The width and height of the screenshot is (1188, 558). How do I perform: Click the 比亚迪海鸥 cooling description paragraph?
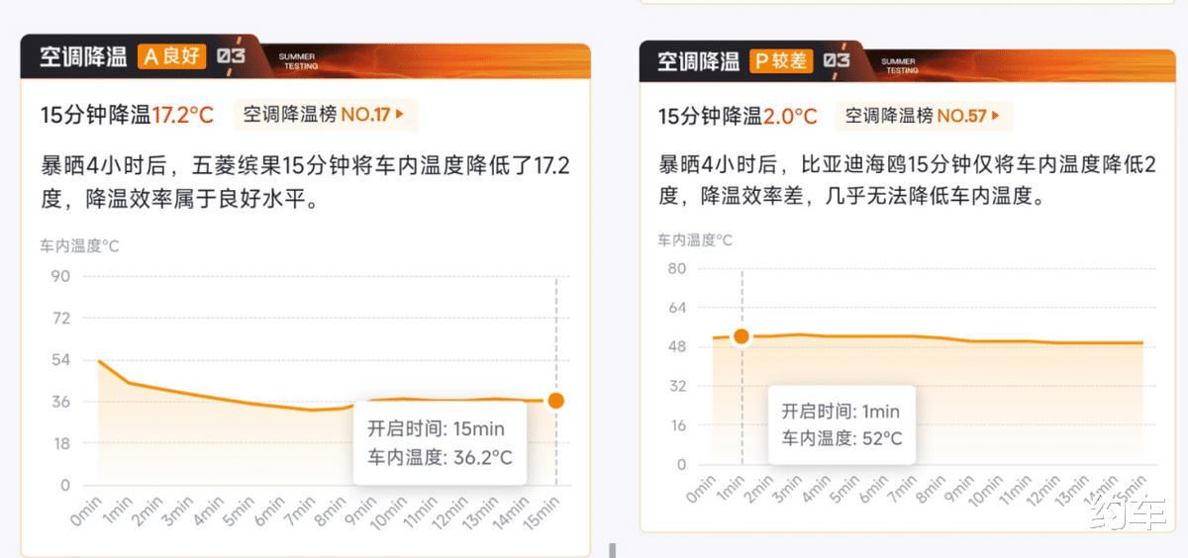tap(908, 181)
